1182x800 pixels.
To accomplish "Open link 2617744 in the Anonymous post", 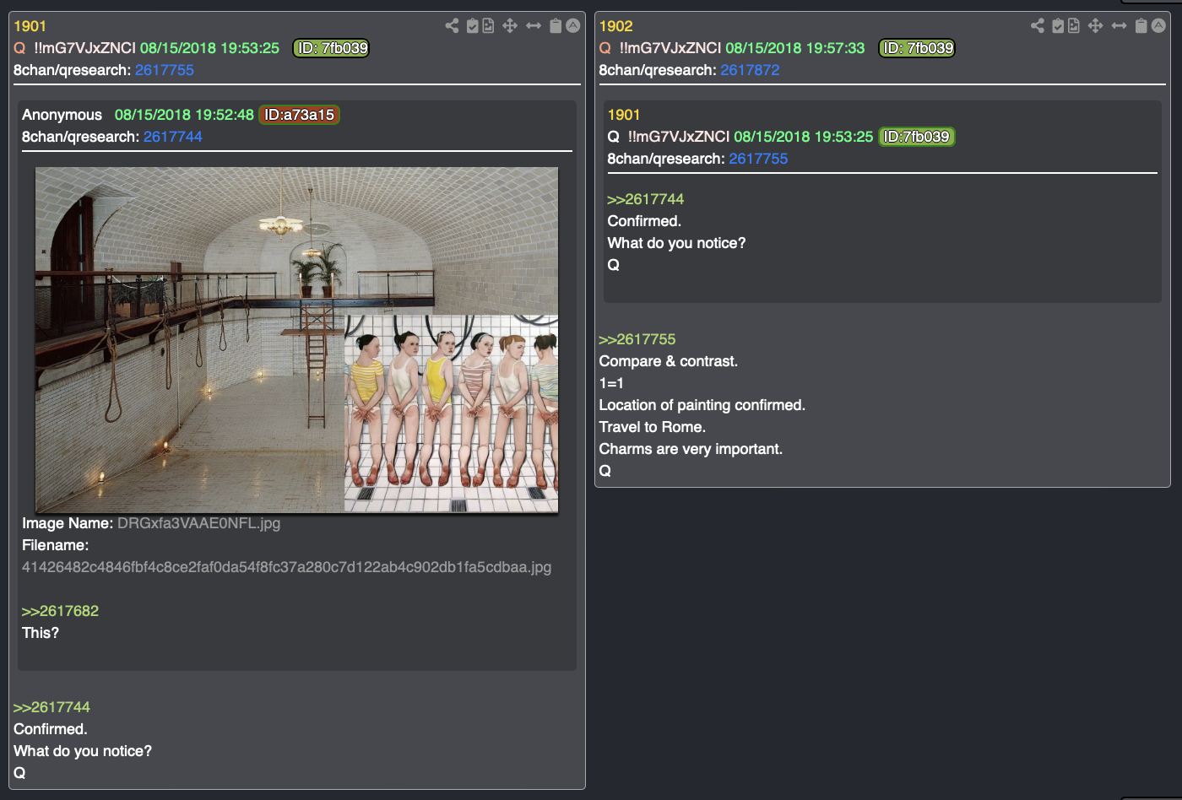I will point(173,137).
